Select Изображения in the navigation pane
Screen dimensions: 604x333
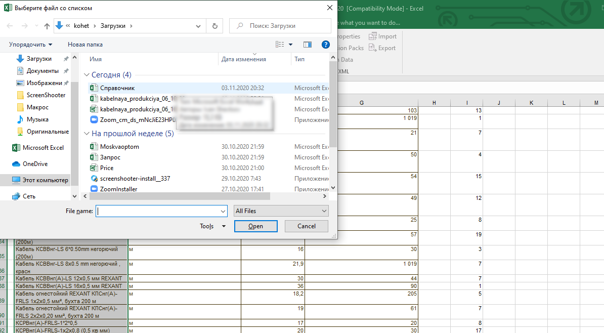pyautogui.click(x=44, y=83)
